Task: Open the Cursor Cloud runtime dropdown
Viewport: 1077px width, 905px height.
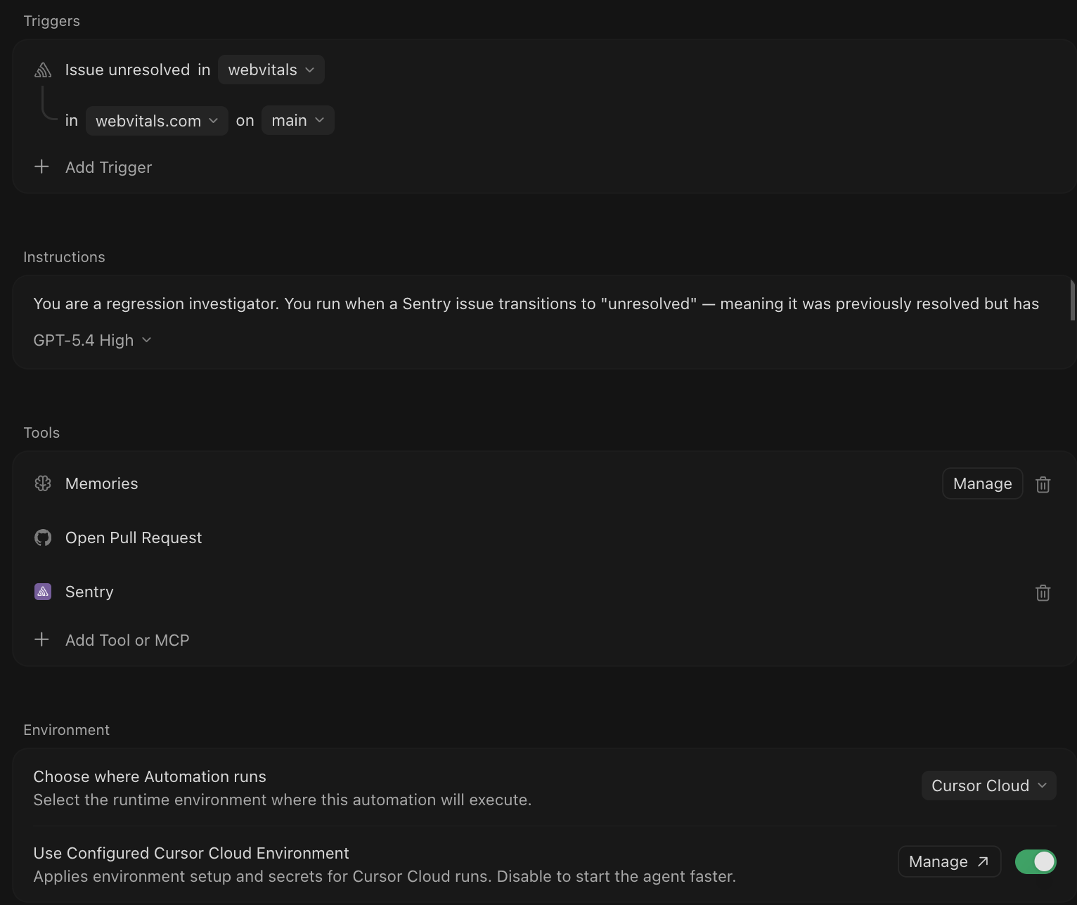Action: 988,786
